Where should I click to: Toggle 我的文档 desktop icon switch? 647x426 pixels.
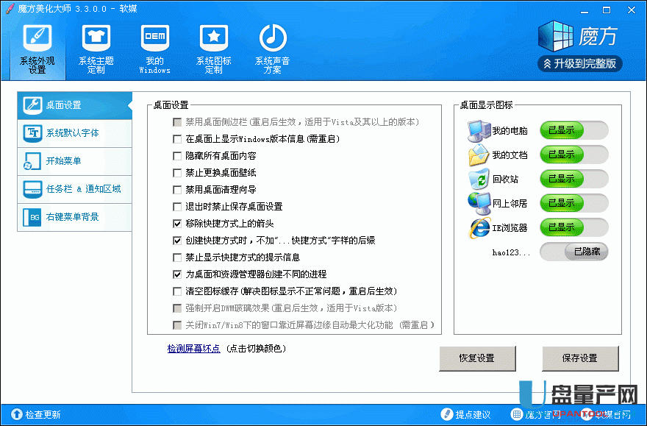[574, 155]
